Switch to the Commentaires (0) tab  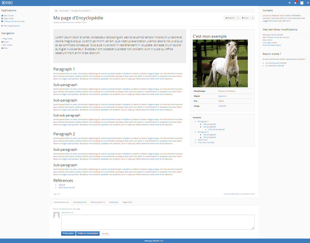pos(61,202)
